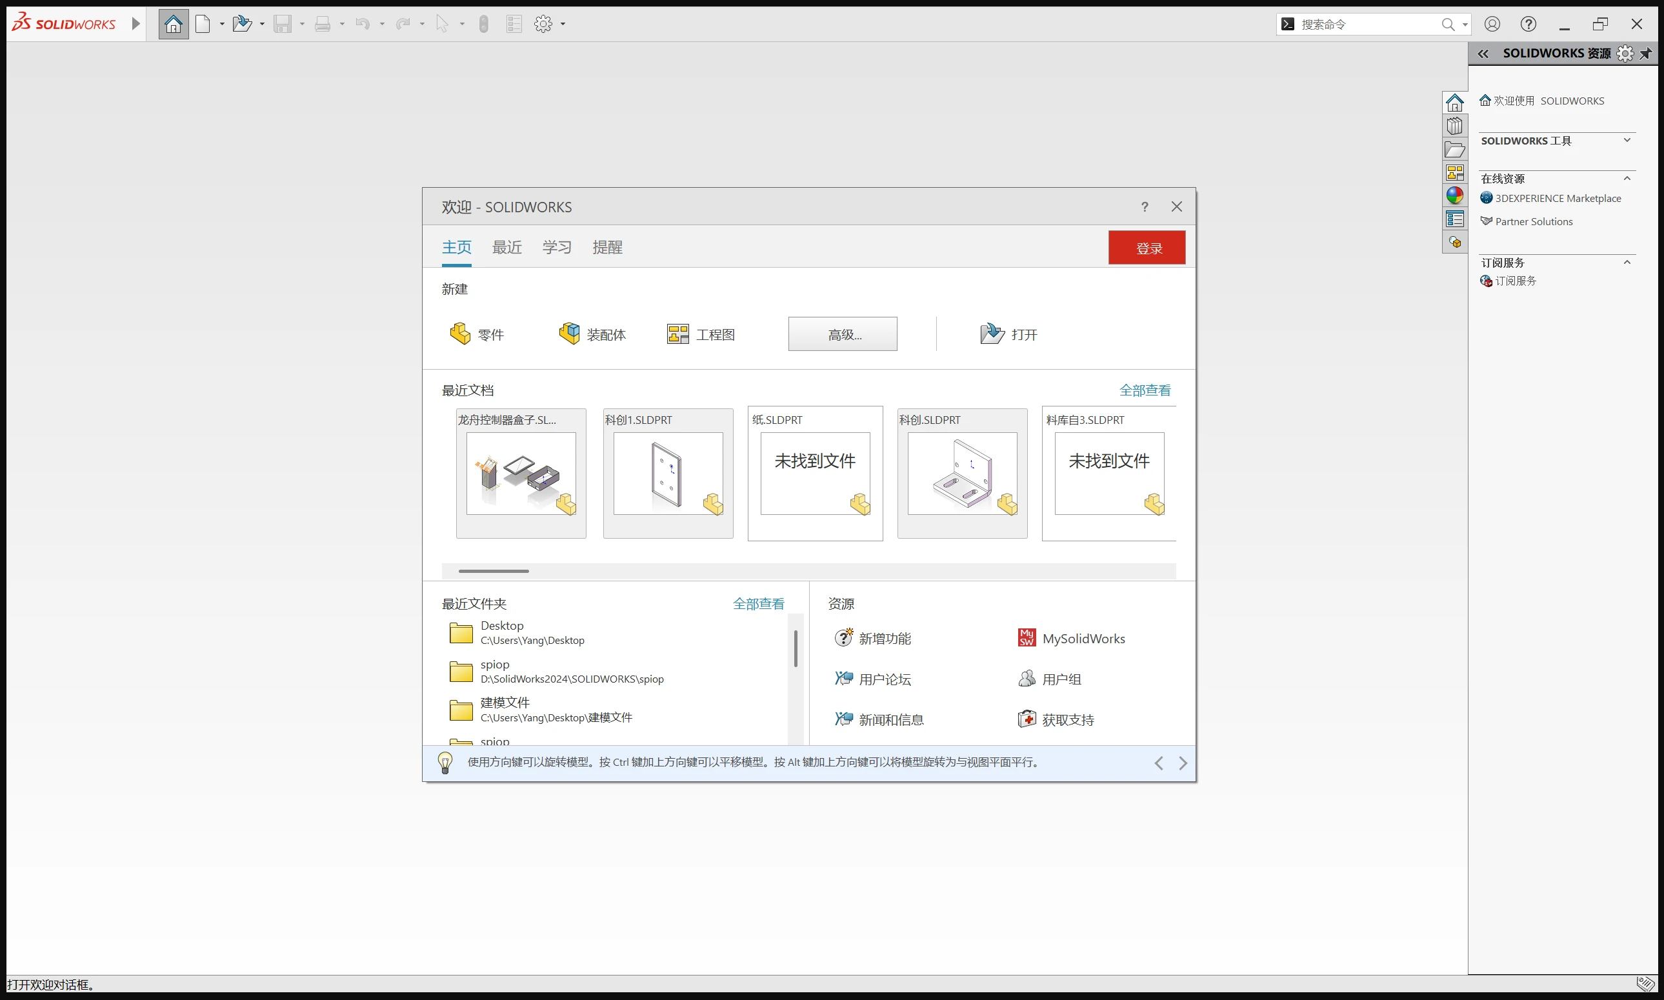Collapse the 在线资源 section

coord(1627,179)
